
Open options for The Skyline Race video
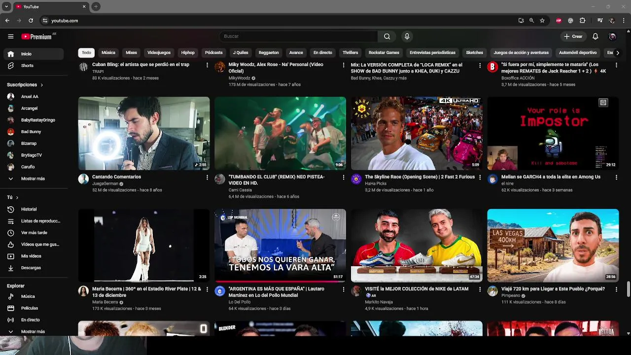pyautogui.click(x=480, y=177)
